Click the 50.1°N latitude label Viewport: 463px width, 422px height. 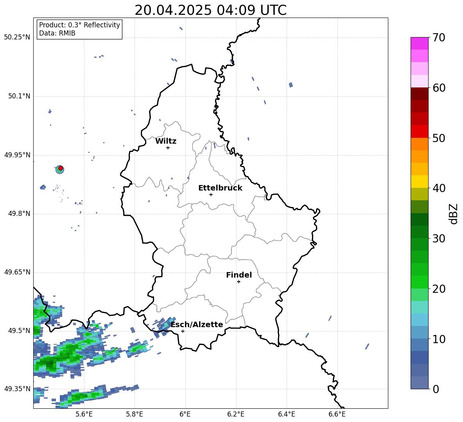(x=19, y=96)
